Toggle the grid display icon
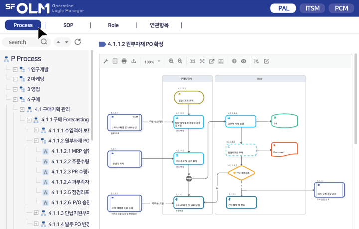Image resolution: width=359 pixels, height=229 pixels. point(114,61)
